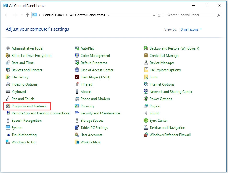Screen dimensions: 228x173
Task: Select All Control Panel Items breadcrumb
Action: pos(87,15)
